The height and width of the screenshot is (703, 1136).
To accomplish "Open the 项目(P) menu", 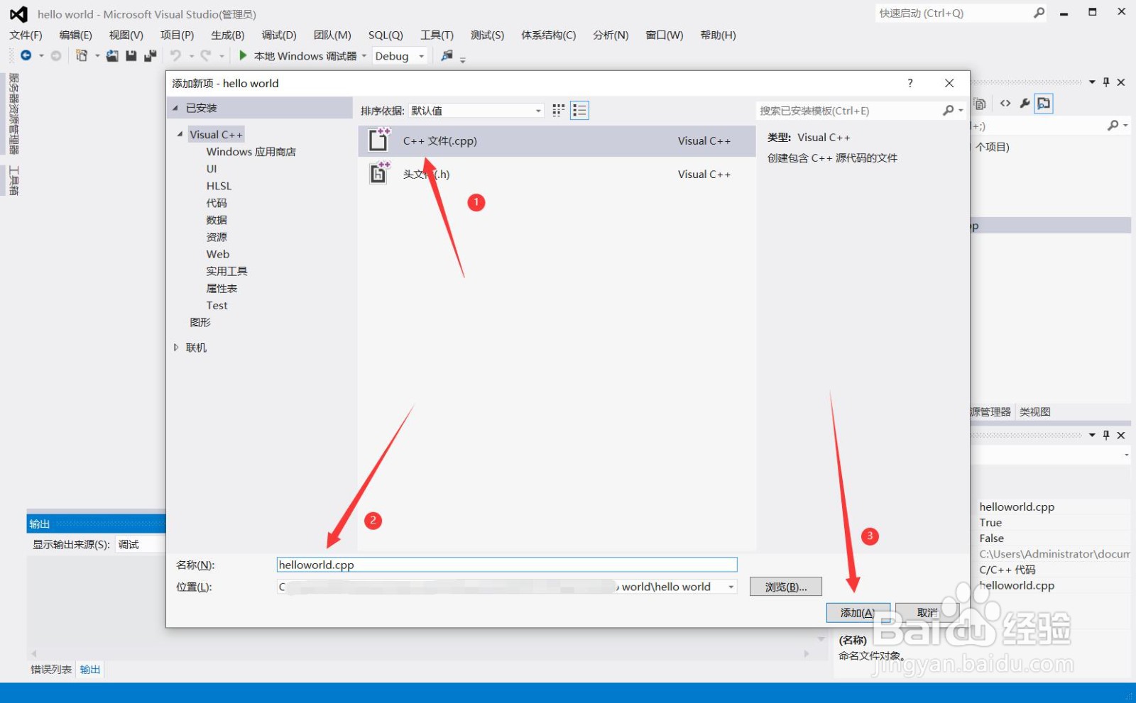I will point(177,35).
